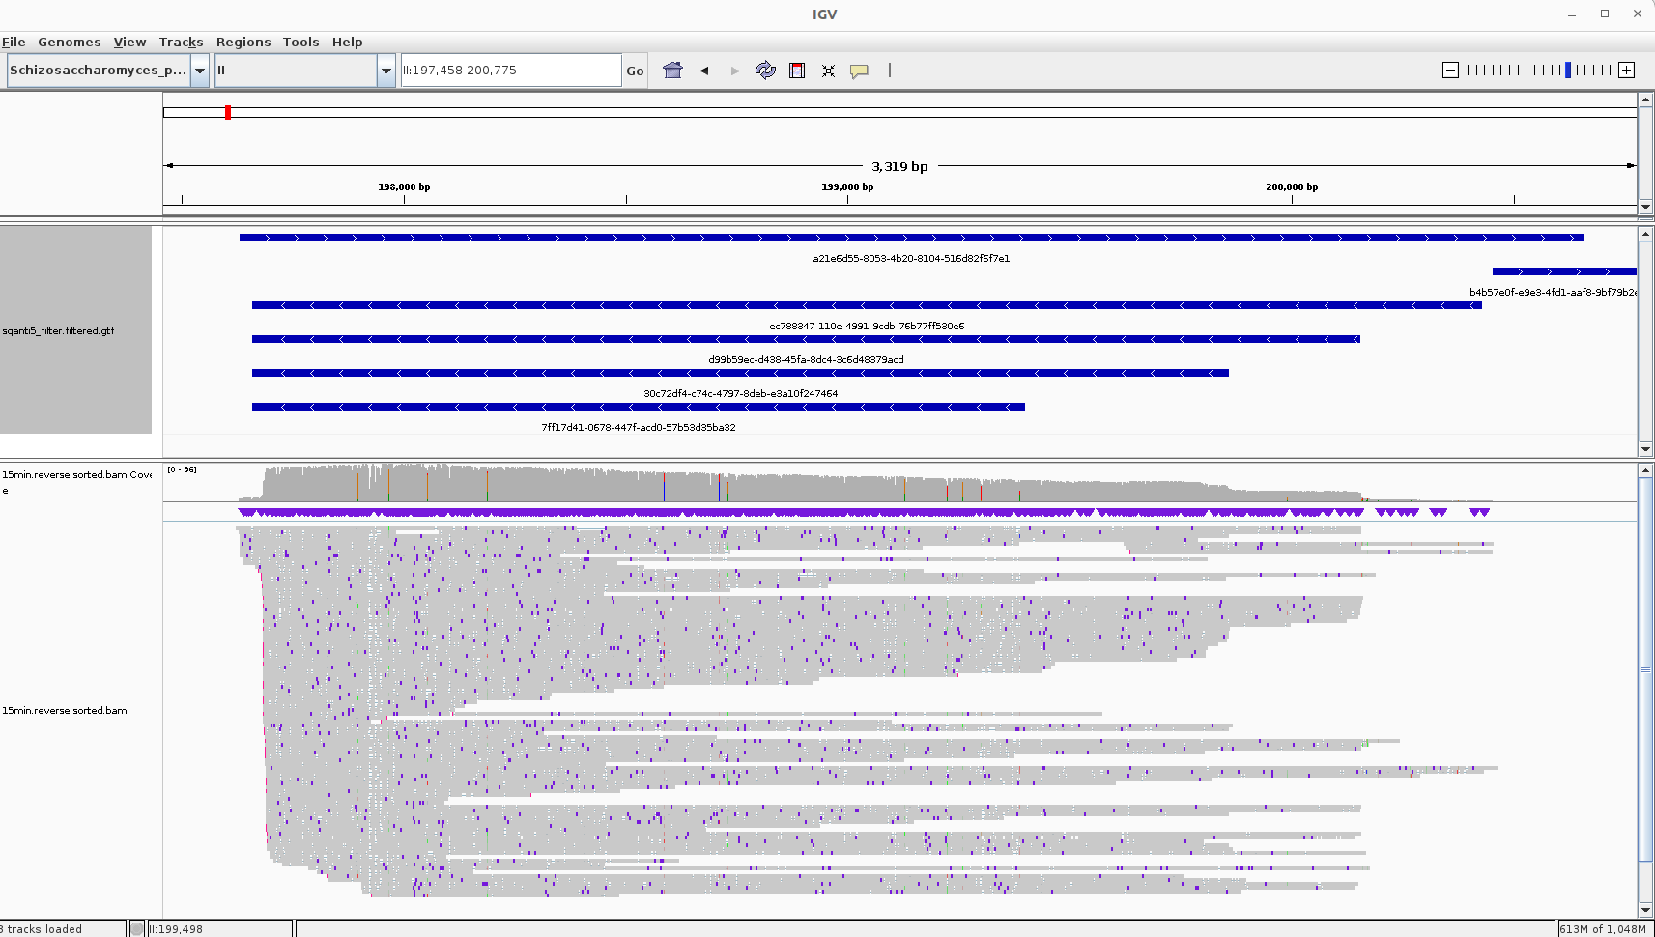Select the forward navigation arrow

click(734, 70)
